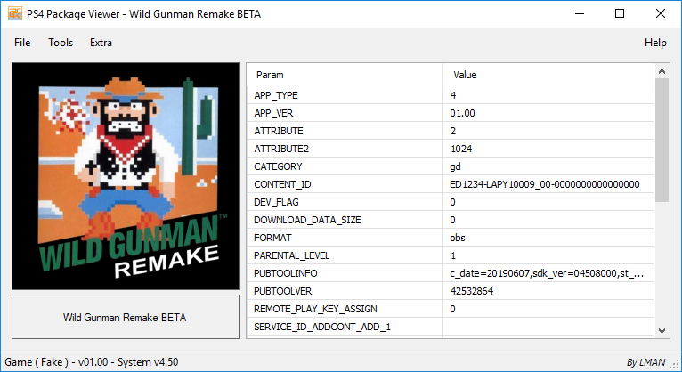Click the ED1234-LAPY10009 content ID value
Viewport: 682px width, 372px height.
coord(545,184)
